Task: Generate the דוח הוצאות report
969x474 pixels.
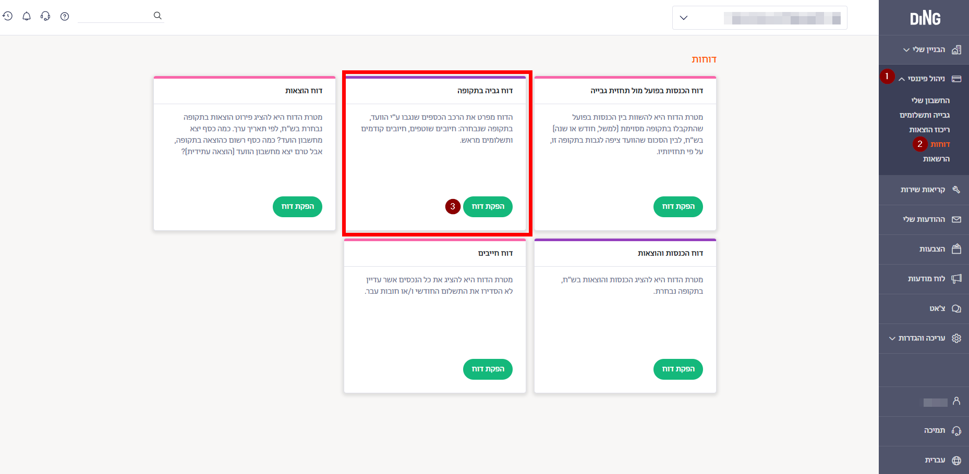Action: 297,207
